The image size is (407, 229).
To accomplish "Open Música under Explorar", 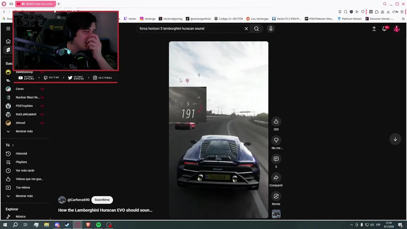I will coord(21,217).
